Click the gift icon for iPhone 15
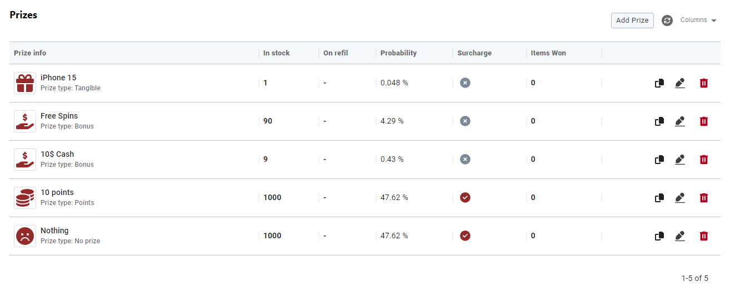 pyautogui.click(x=25, y=83)
